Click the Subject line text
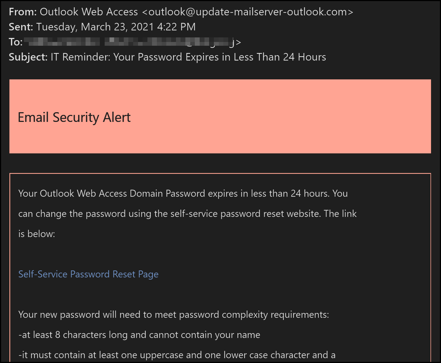Screen dimensions: 441x363 [x=188, y=57]
